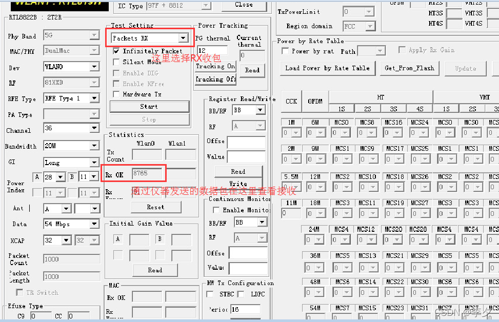This screenshot has width=499, height=322.
Task: Open the HT MCS19 power dropdown
Action: point(398,213)
